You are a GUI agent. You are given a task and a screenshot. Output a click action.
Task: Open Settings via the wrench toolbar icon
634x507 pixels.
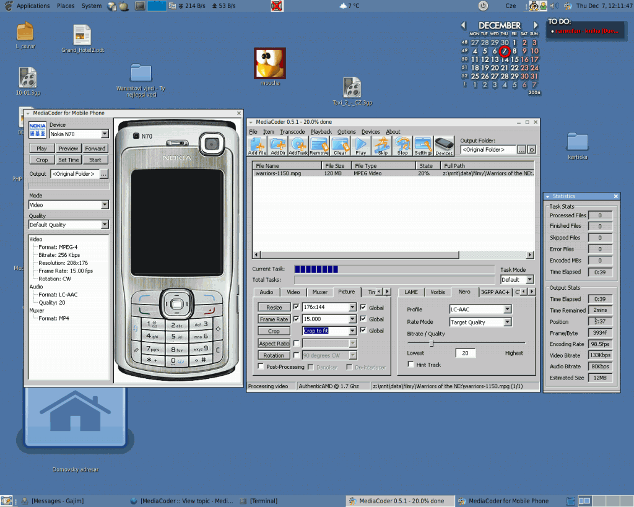(x=424, y=145)
